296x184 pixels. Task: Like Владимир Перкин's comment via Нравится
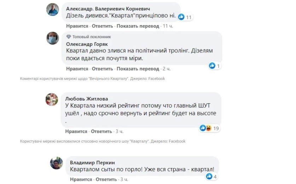(x=81, y=179)
